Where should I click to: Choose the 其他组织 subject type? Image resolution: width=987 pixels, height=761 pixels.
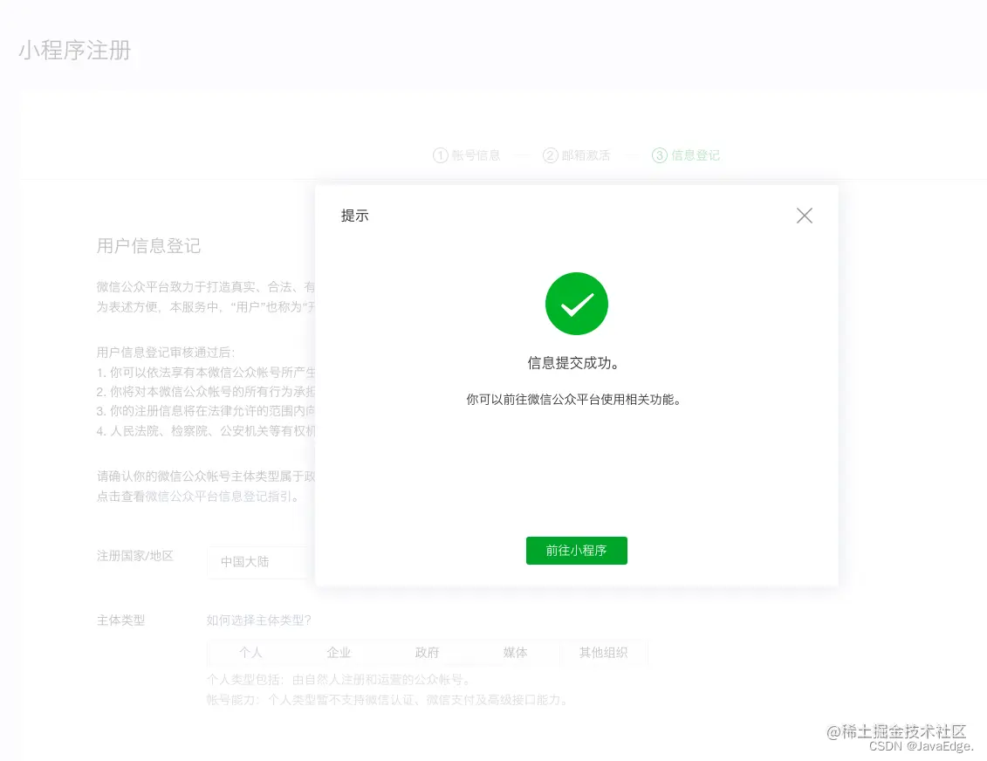coord(603,653)
